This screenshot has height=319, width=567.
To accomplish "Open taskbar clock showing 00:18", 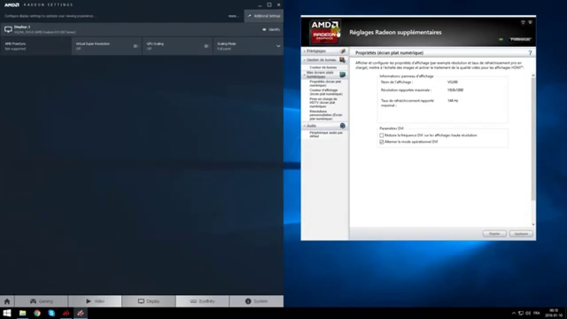I will (x=553, y=313).
